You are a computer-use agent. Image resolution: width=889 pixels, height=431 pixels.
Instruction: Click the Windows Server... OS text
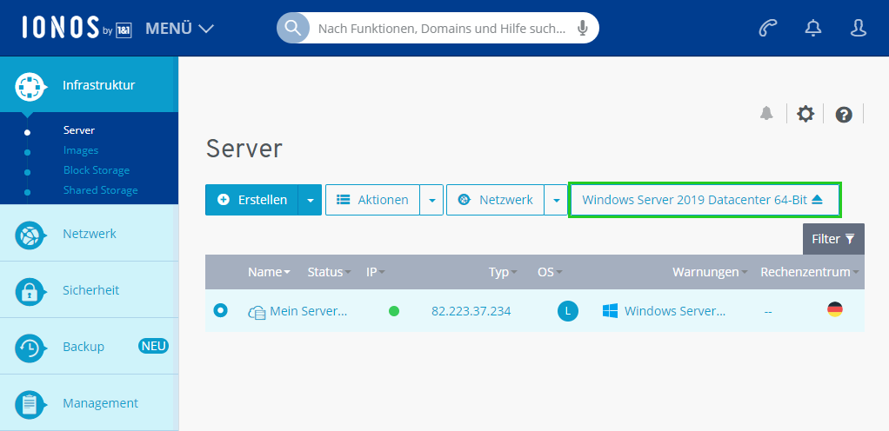coord(675,311)
